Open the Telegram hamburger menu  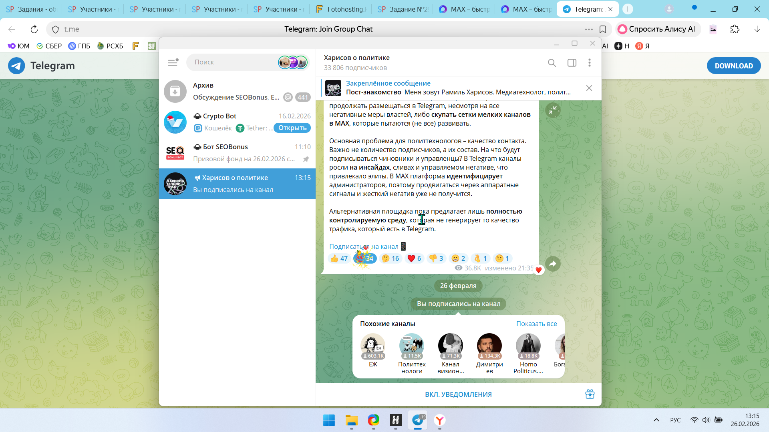tap(173, 62)
